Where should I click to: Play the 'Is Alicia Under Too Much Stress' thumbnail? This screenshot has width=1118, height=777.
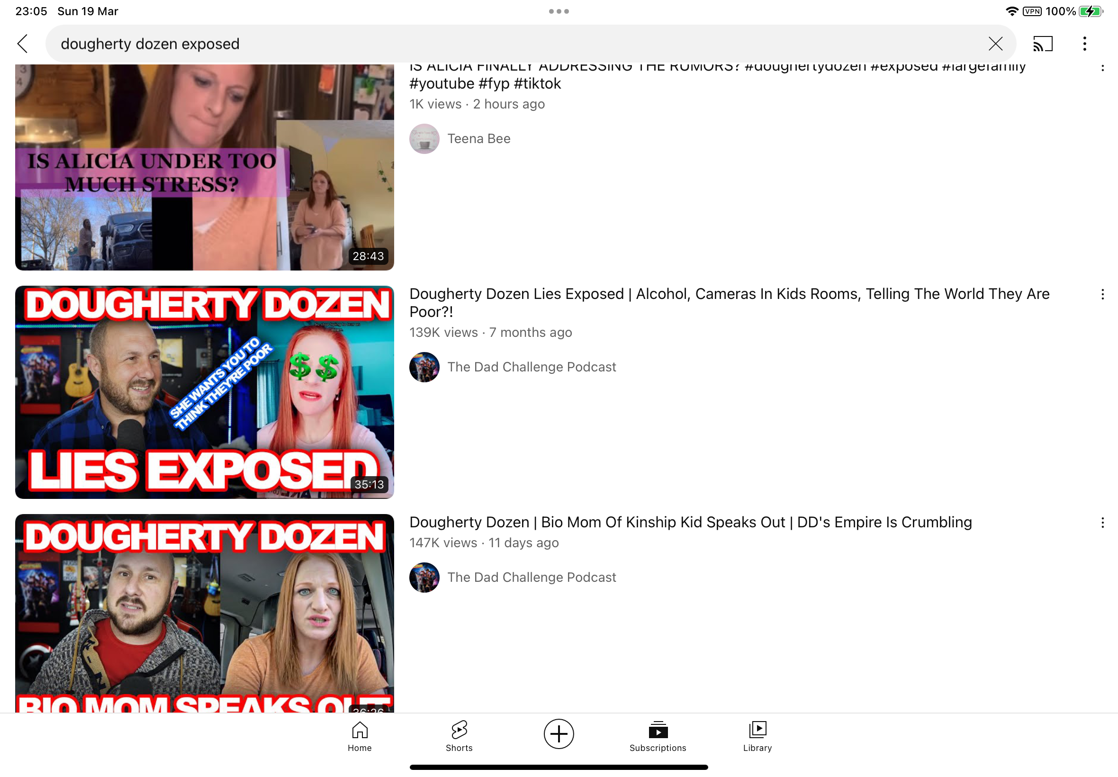click(205, 167)
